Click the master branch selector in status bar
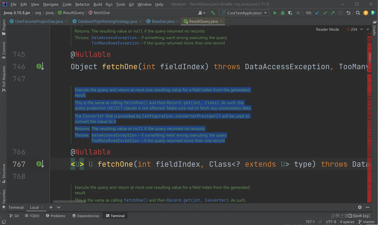The height and width of the screenshot is (225, 378). click(x=366, y=222)
